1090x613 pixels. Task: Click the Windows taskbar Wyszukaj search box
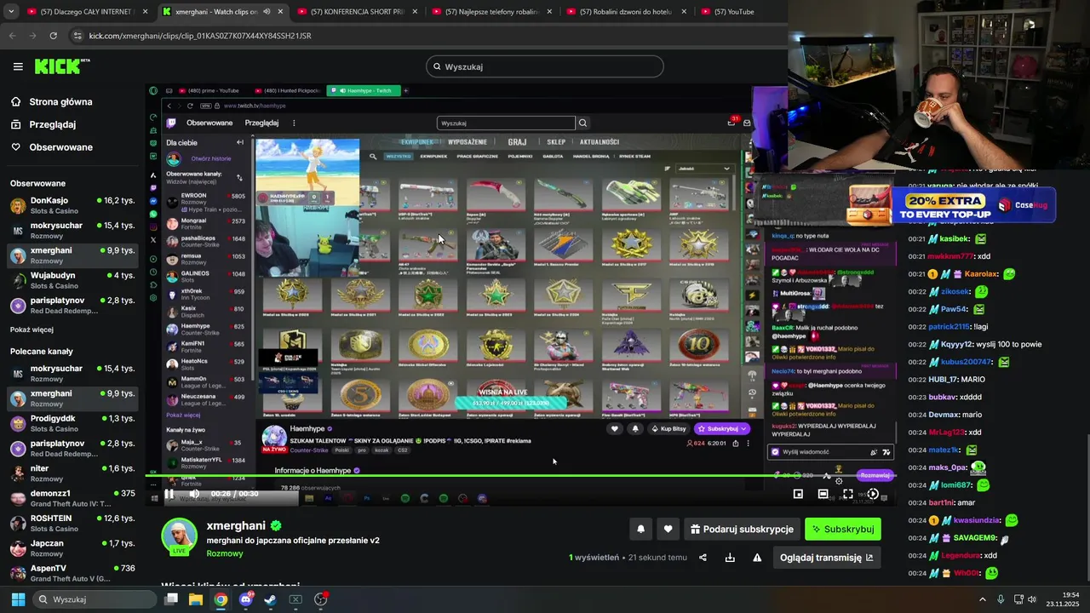[95, 599]
